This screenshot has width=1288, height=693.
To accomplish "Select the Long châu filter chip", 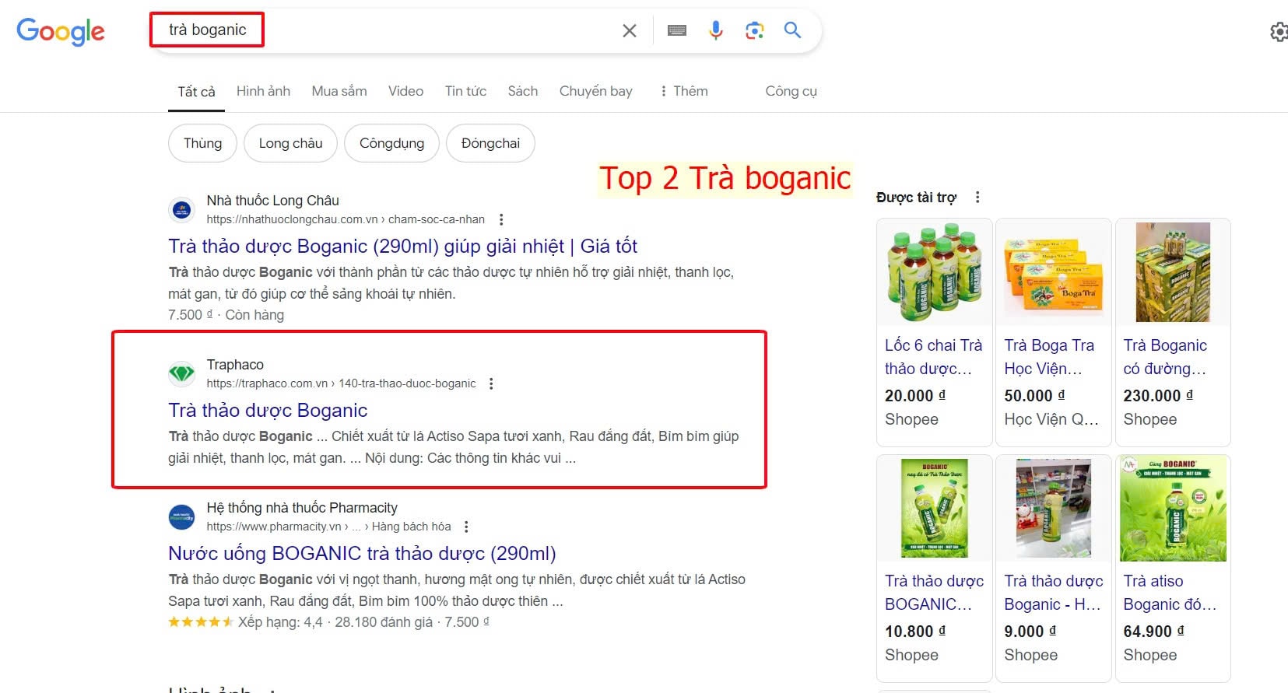I will tap(290, 143).
